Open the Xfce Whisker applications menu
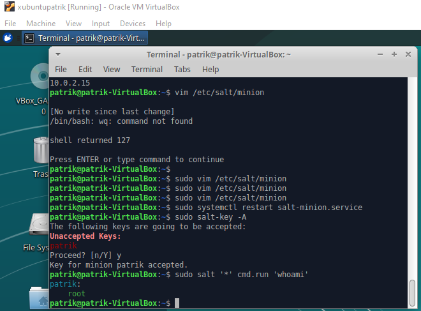The width and height of the screenshot is (421, 311). pos(8,38)
